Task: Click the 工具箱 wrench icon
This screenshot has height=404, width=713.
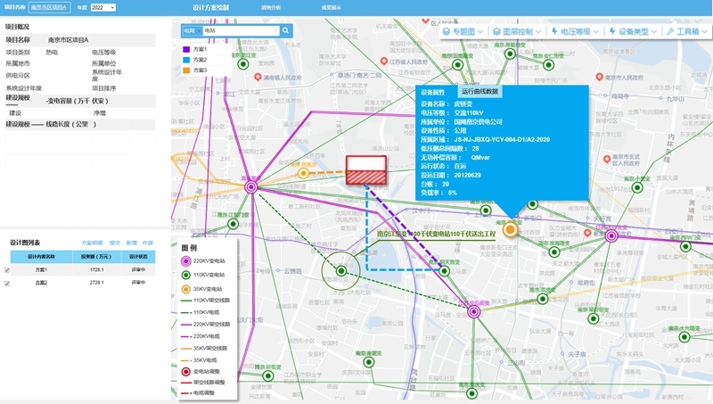Action: [670, 31]
